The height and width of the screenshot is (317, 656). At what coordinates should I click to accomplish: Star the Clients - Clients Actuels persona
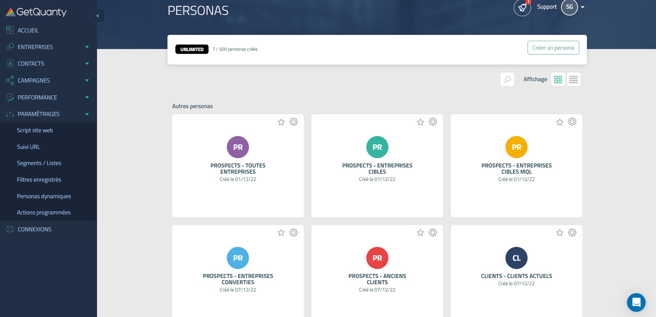point(560,233)
